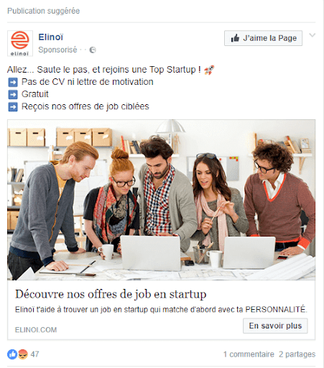Click arrow emoji beside Gratuit

(x=13, y=94)
